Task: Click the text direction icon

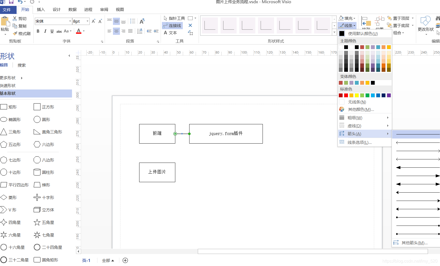Action: [140, 31]
